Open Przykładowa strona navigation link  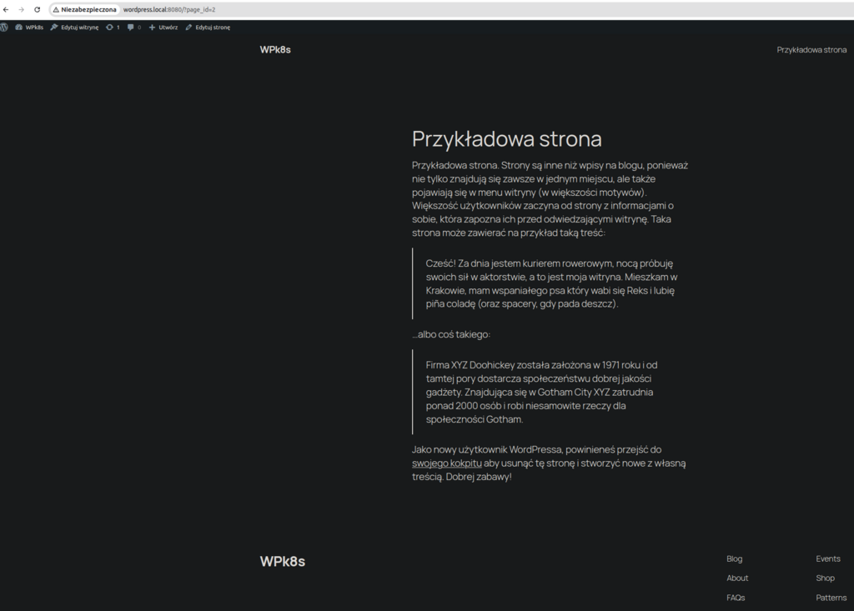[x=811, y=50]
